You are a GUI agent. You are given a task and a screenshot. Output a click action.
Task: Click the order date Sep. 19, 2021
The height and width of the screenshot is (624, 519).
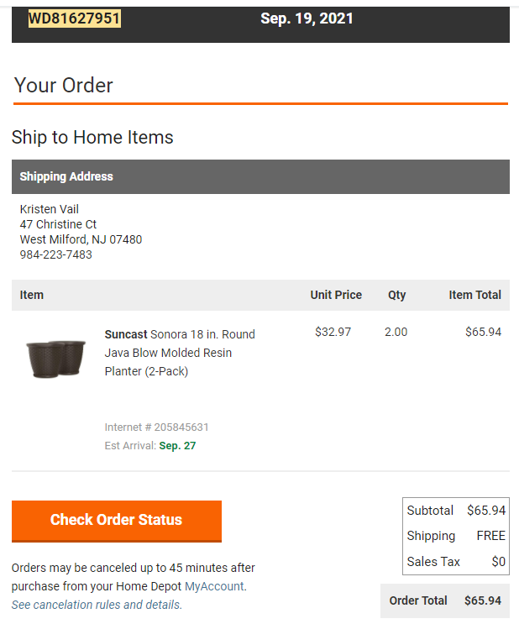pyautogui.click(x=307, y=18)
